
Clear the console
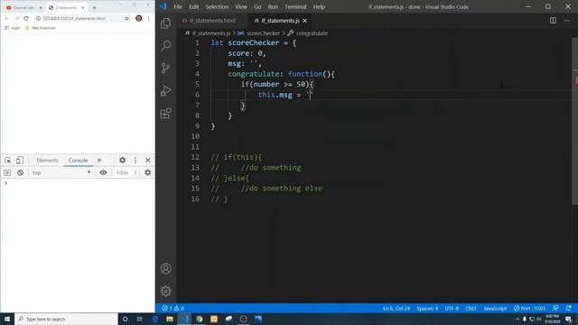(x=20, y=172)
